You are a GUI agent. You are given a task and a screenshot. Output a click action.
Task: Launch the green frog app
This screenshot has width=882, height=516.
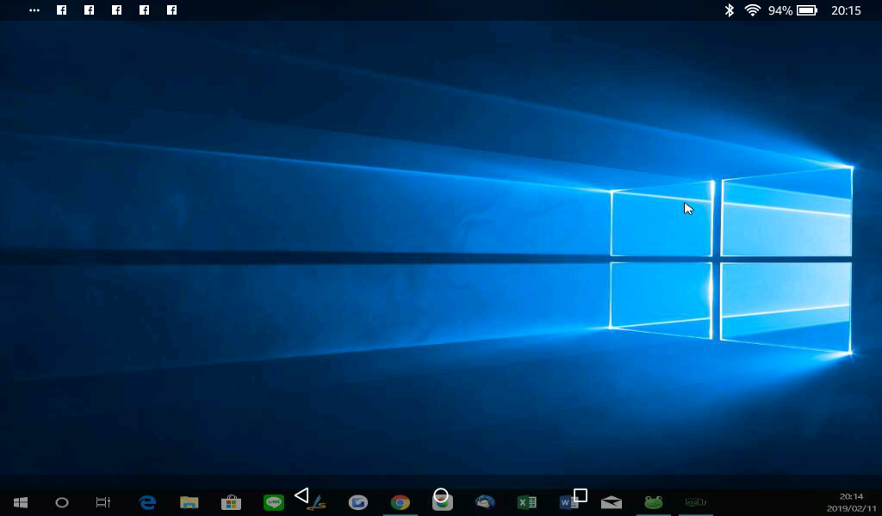pos(654,502)
